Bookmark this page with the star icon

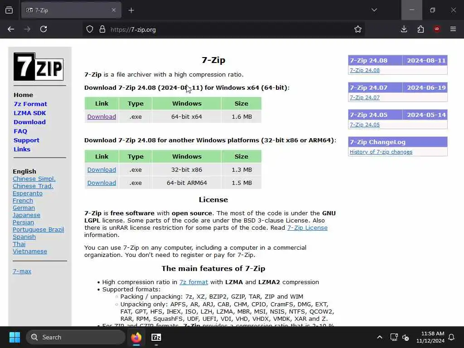pyautogui.click(x=358, y=29)
